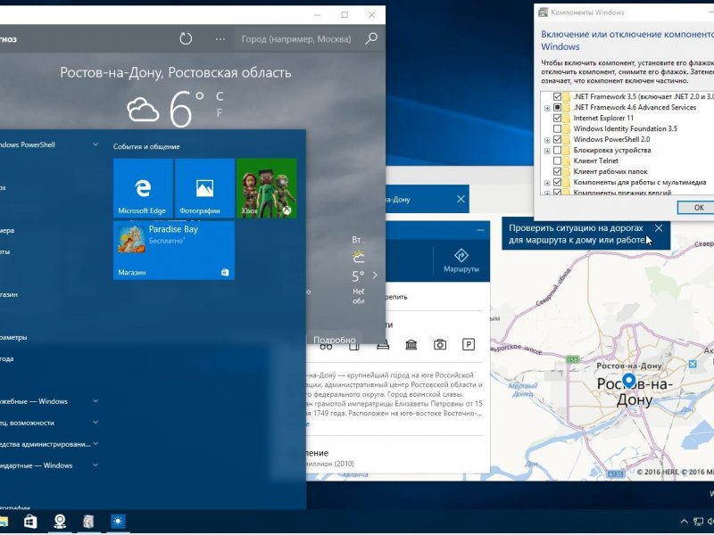Open Маршруты directions in Maps
The width and height of the screenshot is (714, 535).
(x=461, y=260)
